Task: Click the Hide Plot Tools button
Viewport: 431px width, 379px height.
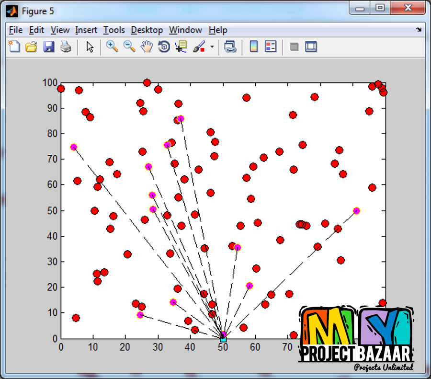Action: point(295,46)
